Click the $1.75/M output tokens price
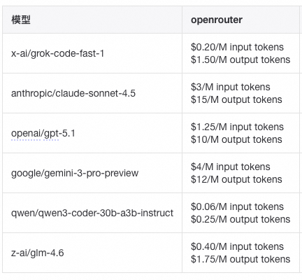The width and height of the screenshot is (302, 280). [240, 259]
